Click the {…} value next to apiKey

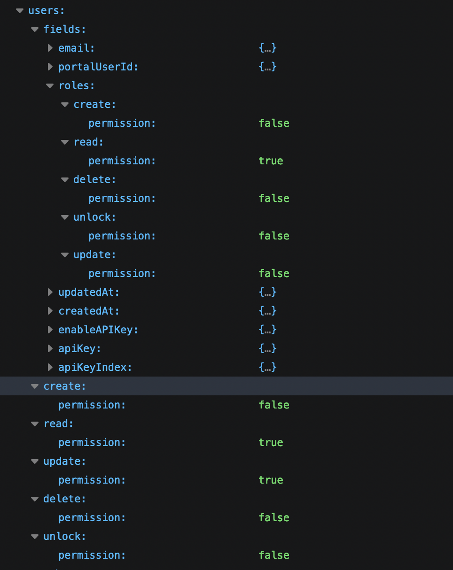(267, 348)
